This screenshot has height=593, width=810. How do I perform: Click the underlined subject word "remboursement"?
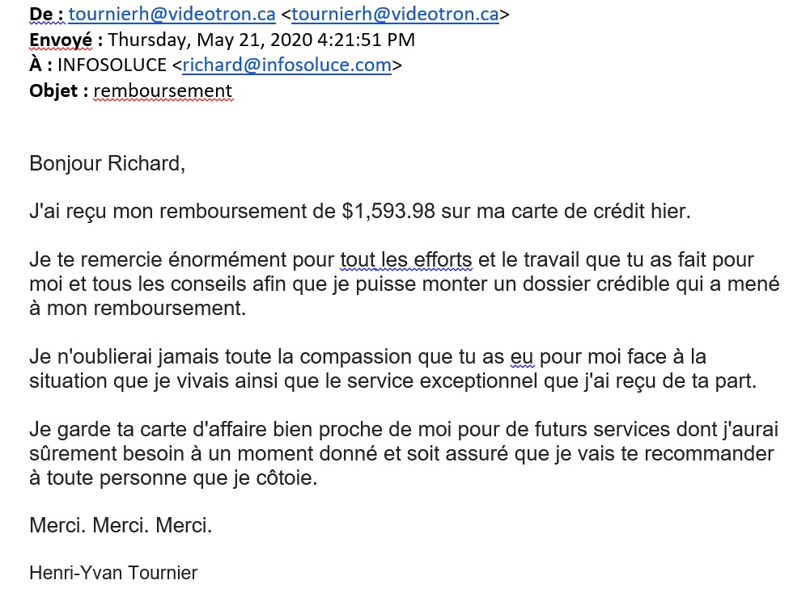click(163, 91)
